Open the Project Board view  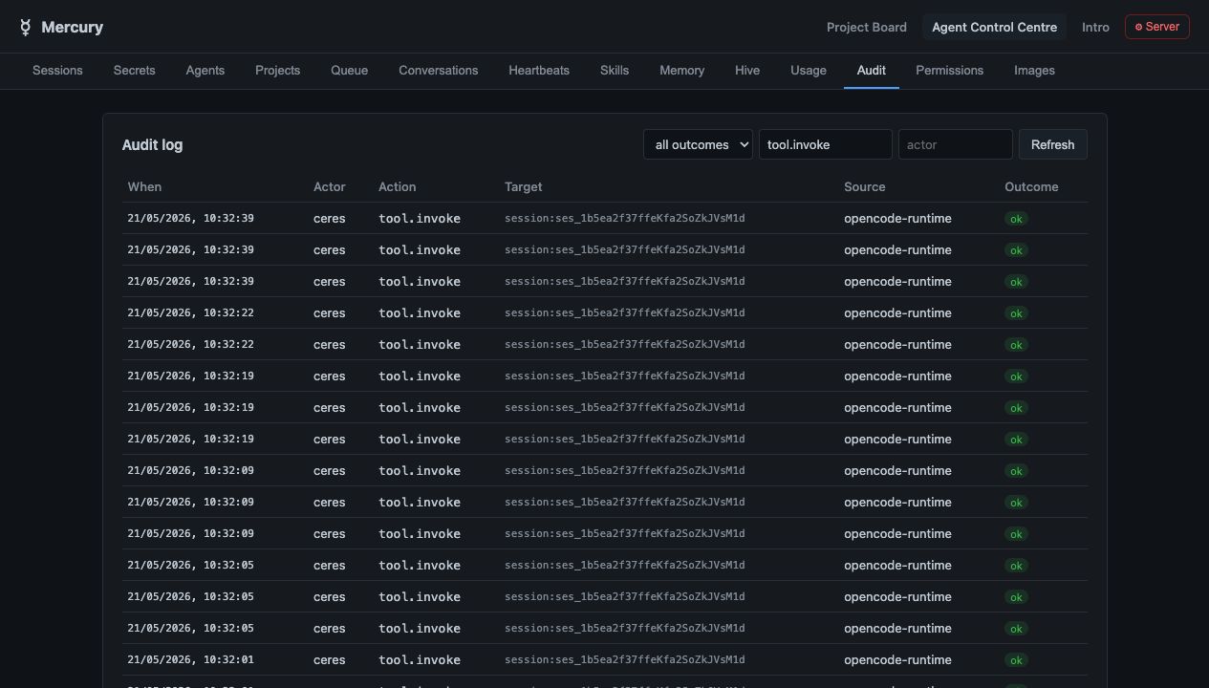point(867,27)
